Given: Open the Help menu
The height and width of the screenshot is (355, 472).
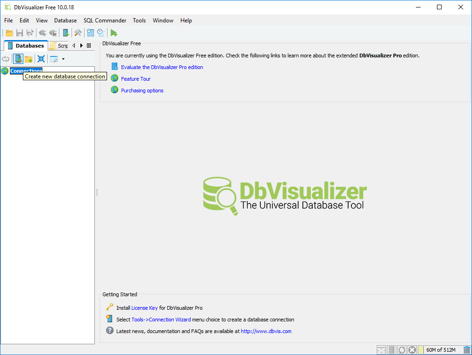Looking at the screenshot, I should tap(186, 21).
